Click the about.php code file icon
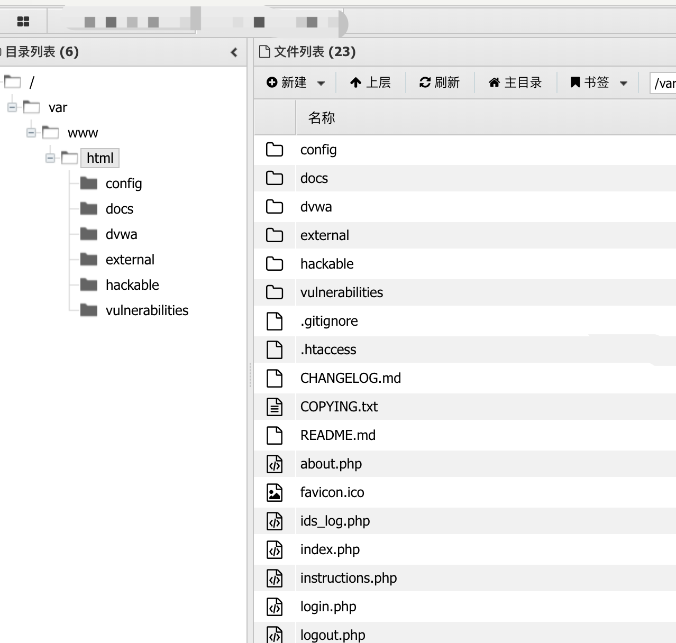The image size is (676, 643). [274, 464]
